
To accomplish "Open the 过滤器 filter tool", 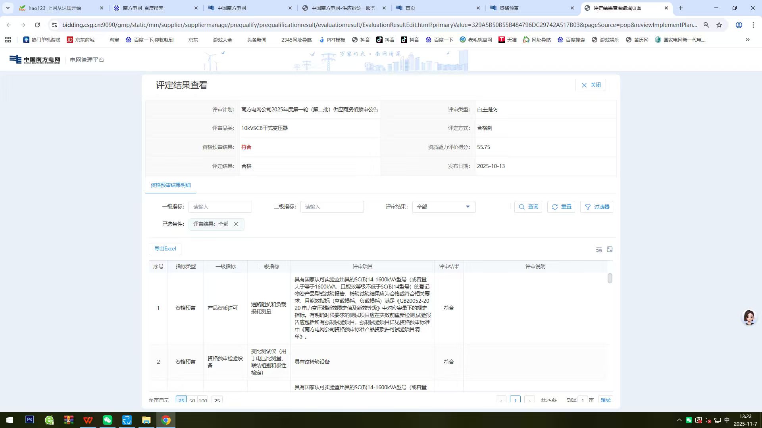I will (x=597, y=206).
